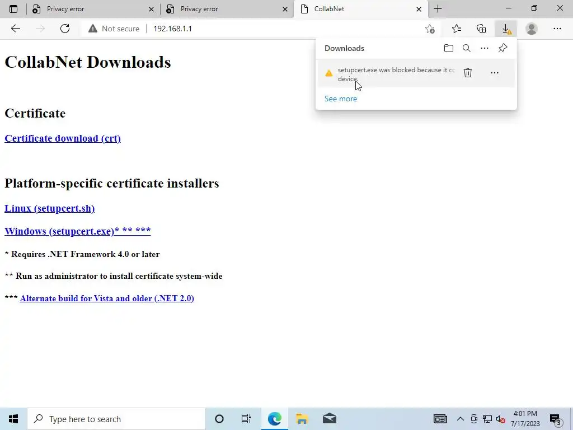The height and width of the screenshot is (430, 573).
Task: Open Task View on the taskbar
Action: [246, 419]
